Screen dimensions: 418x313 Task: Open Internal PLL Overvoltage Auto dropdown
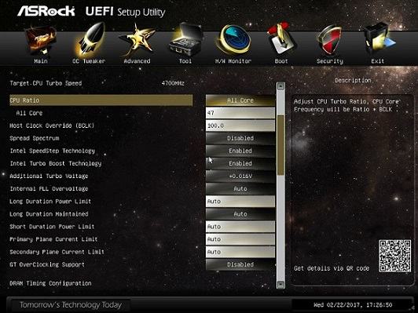click(x=240, y=189)
